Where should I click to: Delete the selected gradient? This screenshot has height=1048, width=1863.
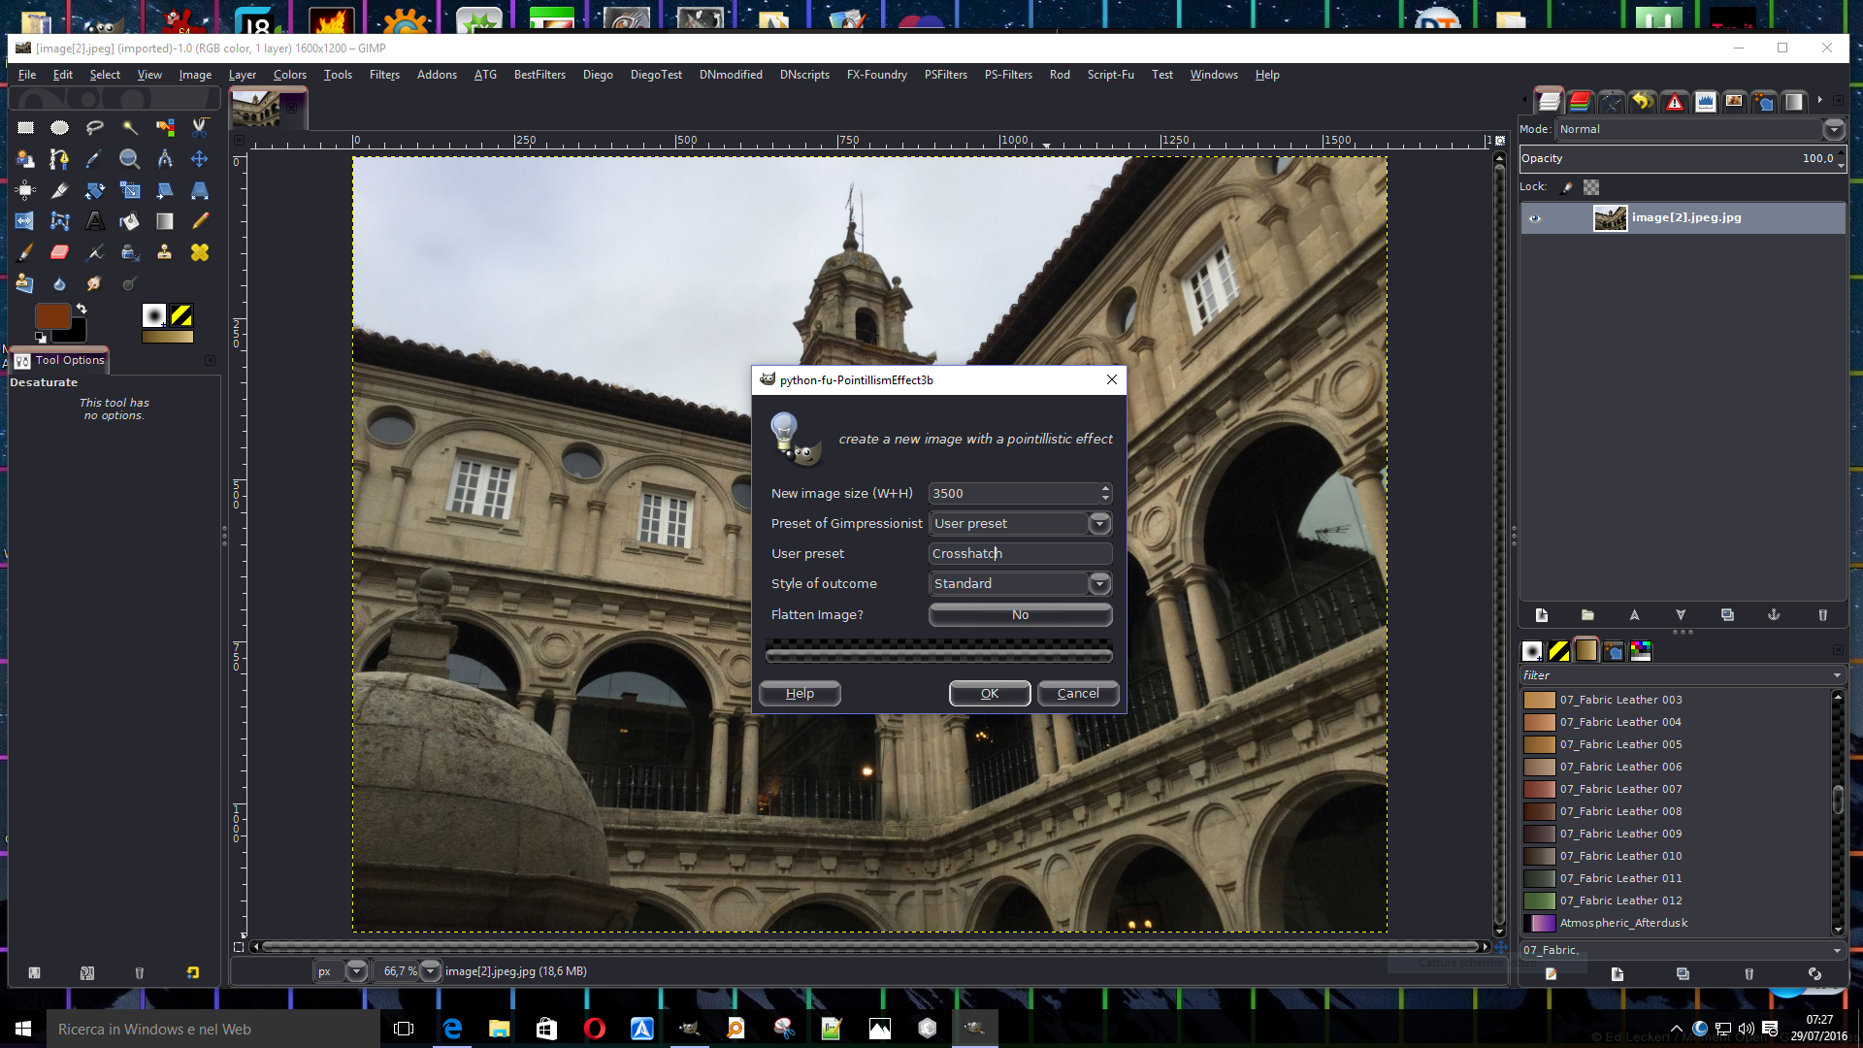[1749, 973]
